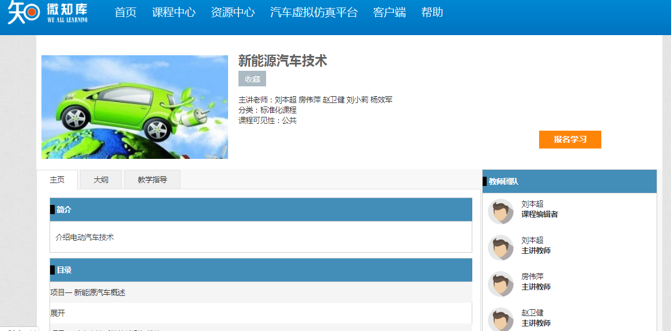Click the 收藏 button
Image resolution: width=671 pixels, height=331 pixels.
pyautogui.click(x=252, y=79)
